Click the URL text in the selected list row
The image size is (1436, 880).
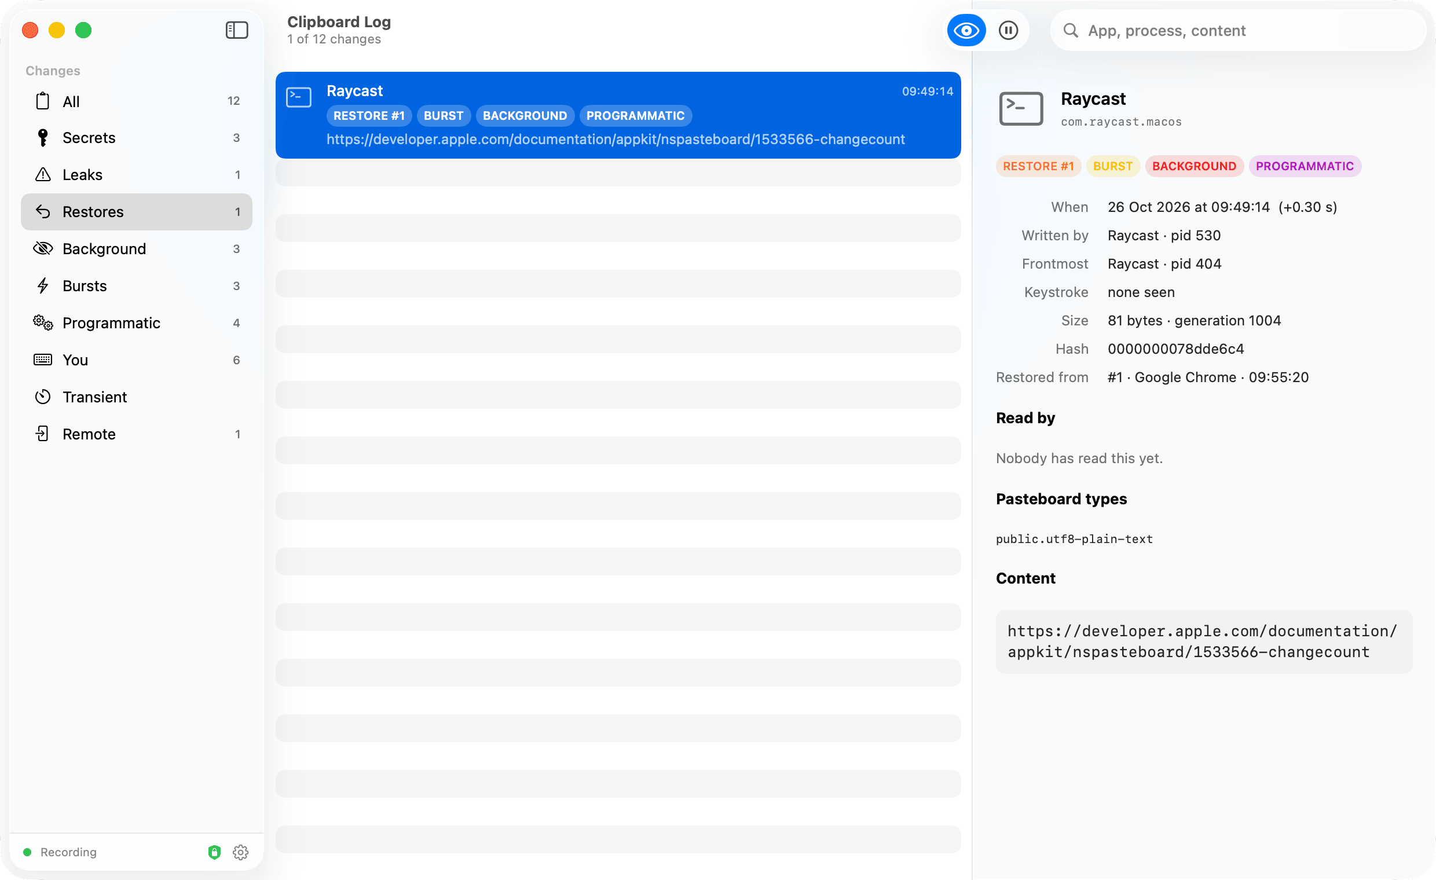616,140
